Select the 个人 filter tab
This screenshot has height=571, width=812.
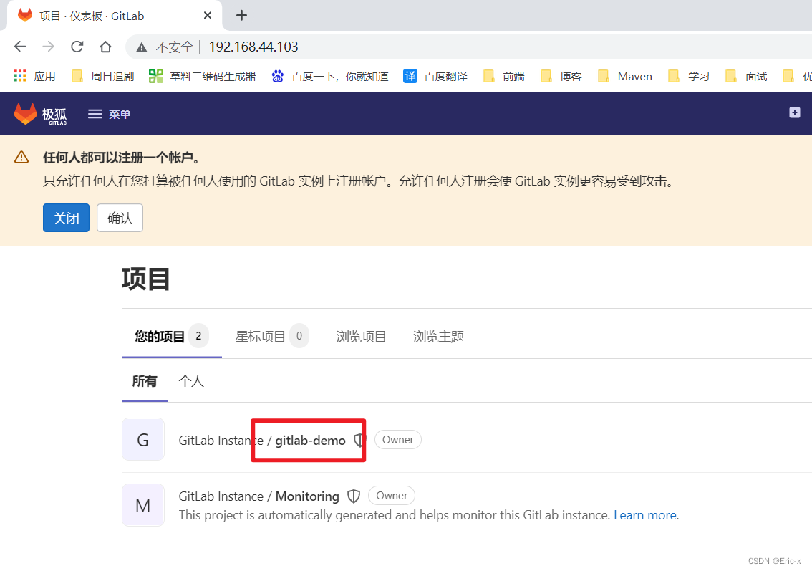[191, 381]
